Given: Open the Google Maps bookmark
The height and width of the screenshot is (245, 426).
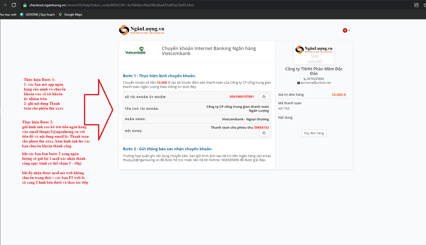Looking at the screenshot, I should 70,15.
